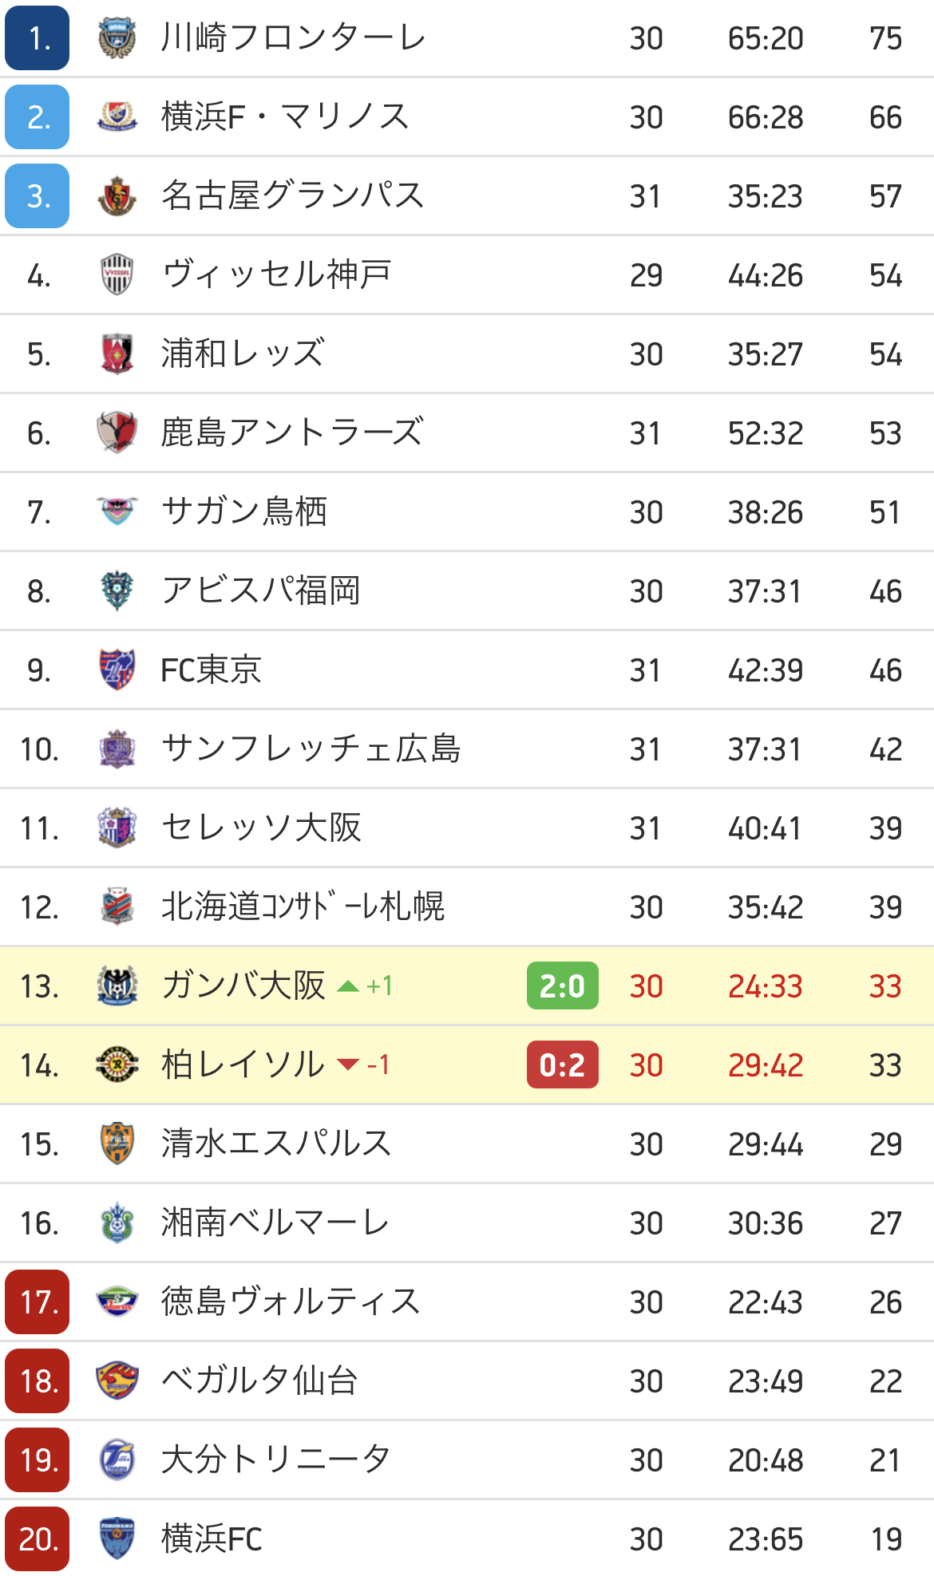This screenshot has height=1576, width=934.
Task: Click the red down arrow beside 柏レイソル
Action: [x=348, y=1065]
